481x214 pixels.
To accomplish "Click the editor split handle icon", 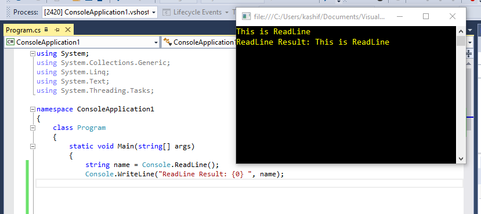I will (469, 54).
